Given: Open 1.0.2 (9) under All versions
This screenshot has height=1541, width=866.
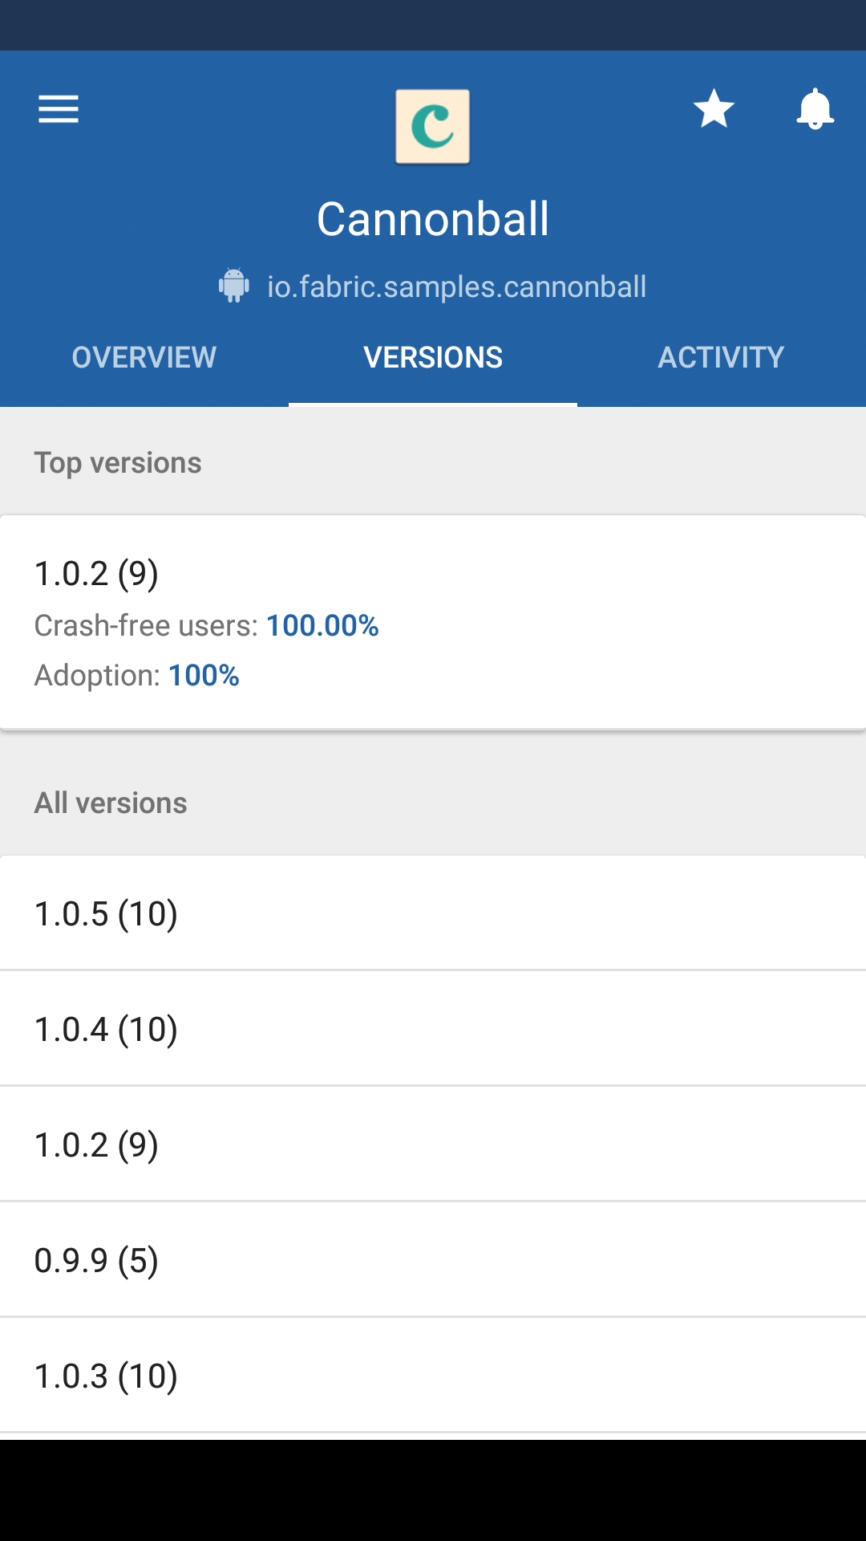Looking at the screenshot, I should 433,1145.
